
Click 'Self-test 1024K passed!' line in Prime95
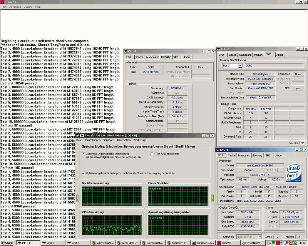(19, 83)
